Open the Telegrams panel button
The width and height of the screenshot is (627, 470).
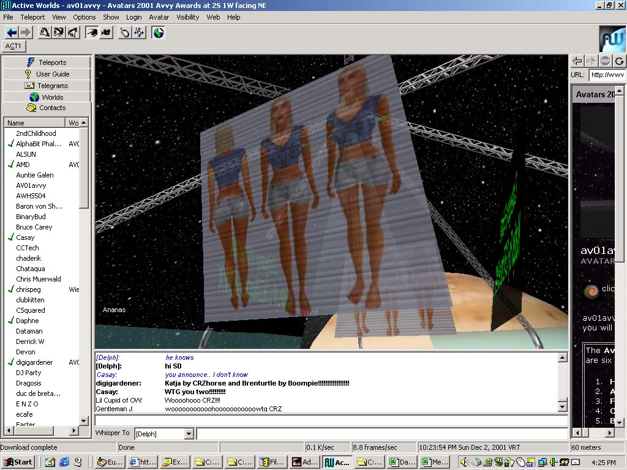tap(47, 86)
